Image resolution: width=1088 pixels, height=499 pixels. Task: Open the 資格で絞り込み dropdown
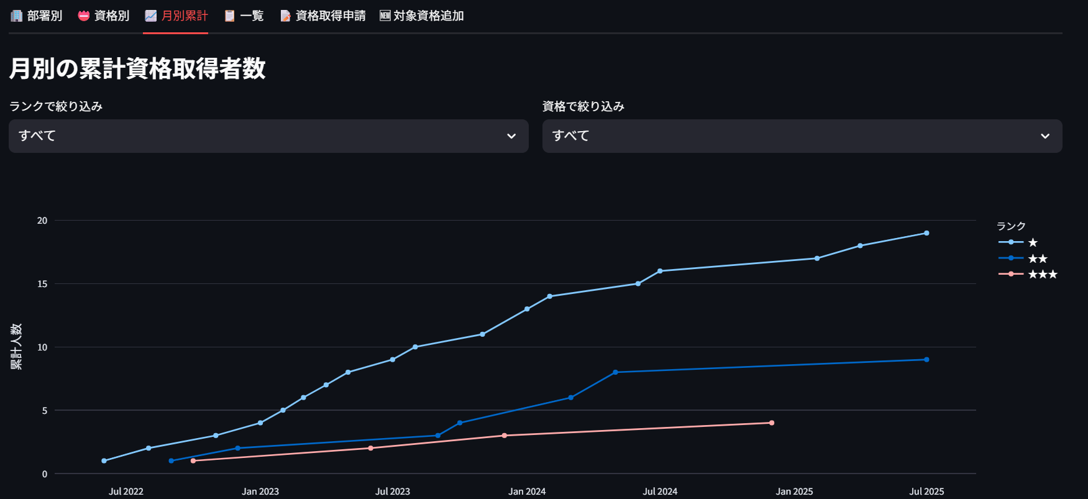pos(802,136)
